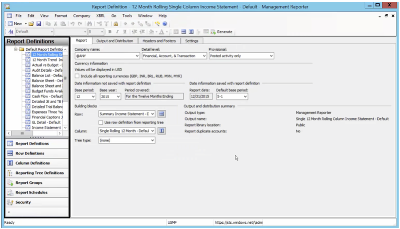Select Cash Flow - Default report
This screenshot has height=229, width=400.
point(47,96)
